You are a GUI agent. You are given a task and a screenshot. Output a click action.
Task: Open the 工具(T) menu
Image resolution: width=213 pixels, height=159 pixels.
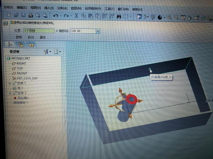[x=109, y=9]
